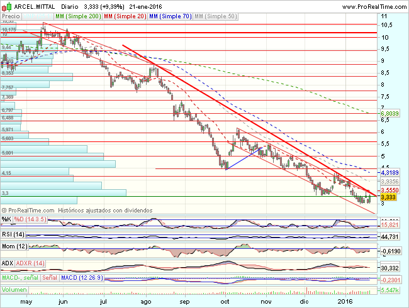Click the may label on time axis
The height and width of the screenshot is (308, 409).
(26, 302)
